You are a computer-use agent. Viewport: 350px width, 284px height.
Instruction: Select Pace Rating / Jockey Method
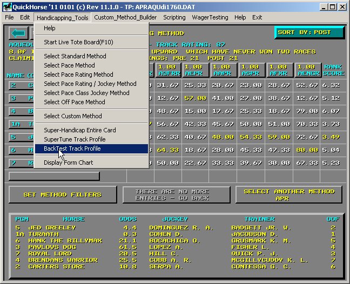[x=90, y=84]
